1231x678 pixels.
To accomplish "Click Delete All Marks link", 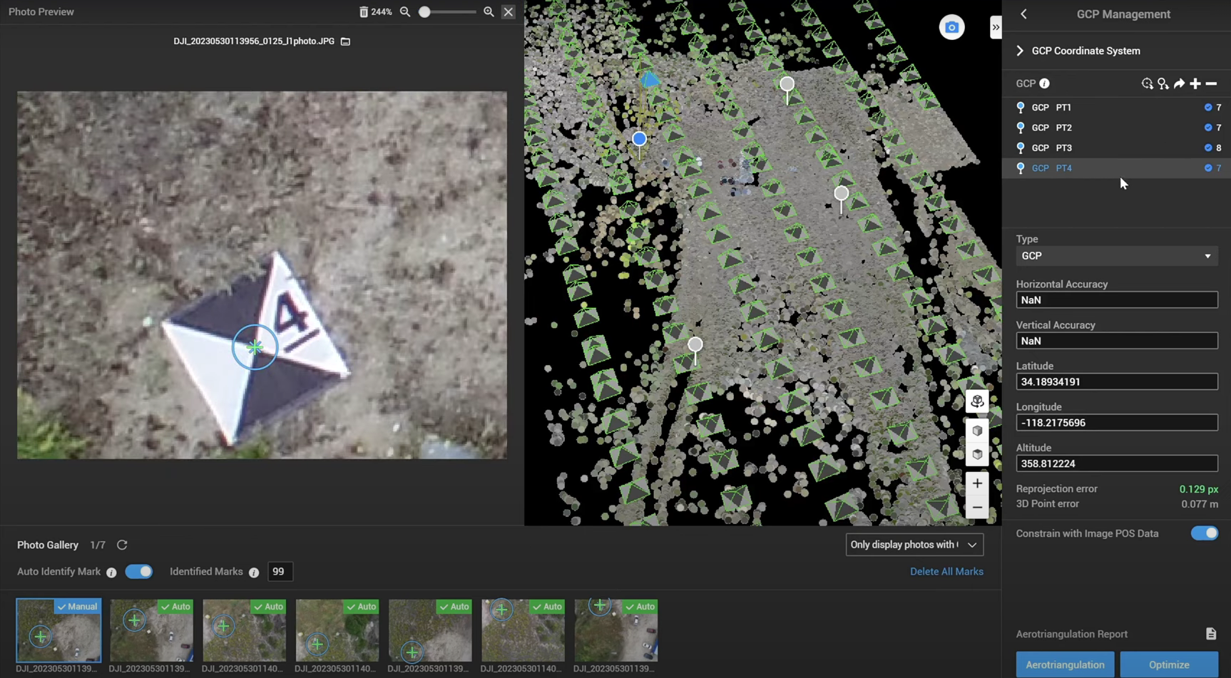I will tap(946, 572).
